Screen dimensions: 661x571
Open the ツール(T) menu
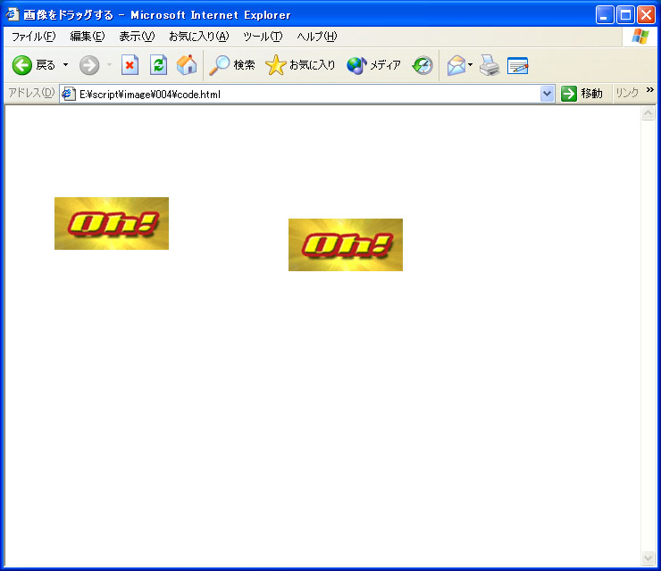tap(263, 37)
